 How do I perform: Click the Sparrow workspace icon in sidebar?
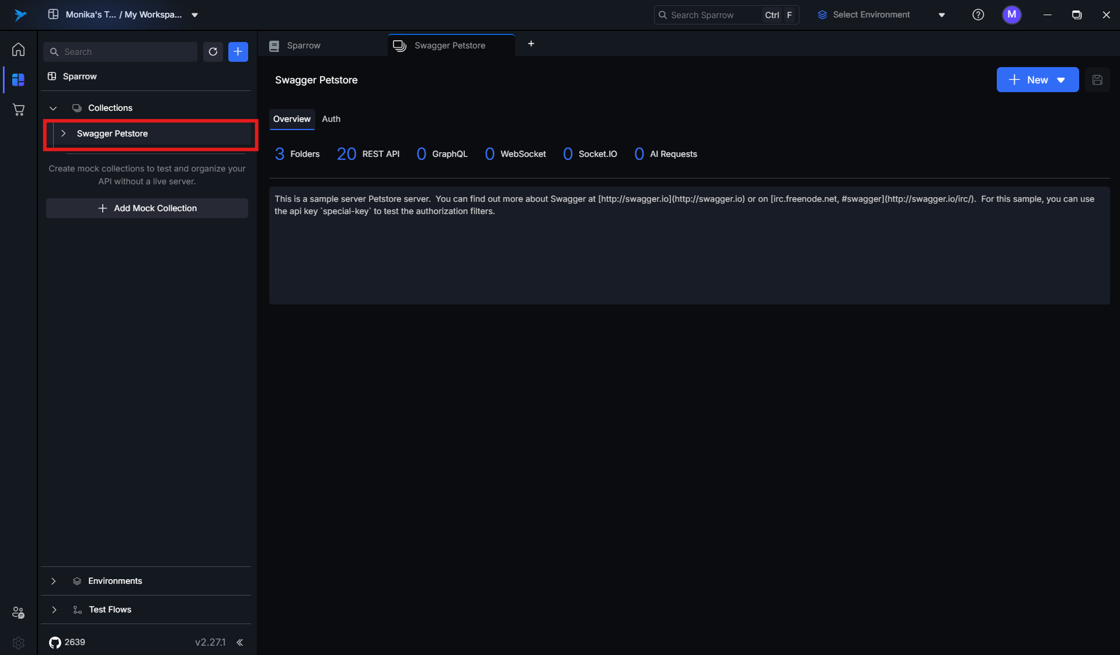[x=52, y=76]
